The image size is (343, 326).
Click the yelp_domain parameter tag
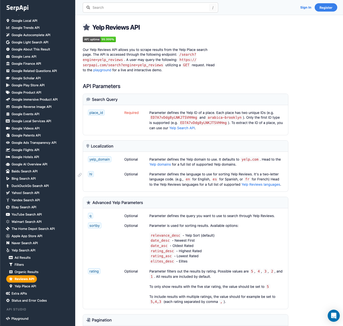pyautogui.click(x=100, y=159)
